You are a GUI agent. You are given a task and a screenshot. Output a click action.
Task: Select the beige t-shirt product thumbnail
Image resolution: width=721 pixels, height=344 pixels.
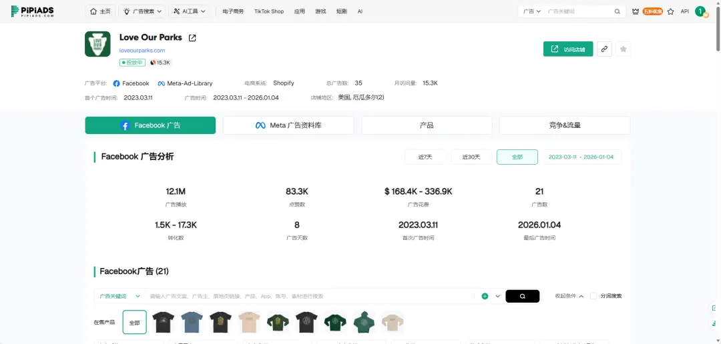coord(249,322)
